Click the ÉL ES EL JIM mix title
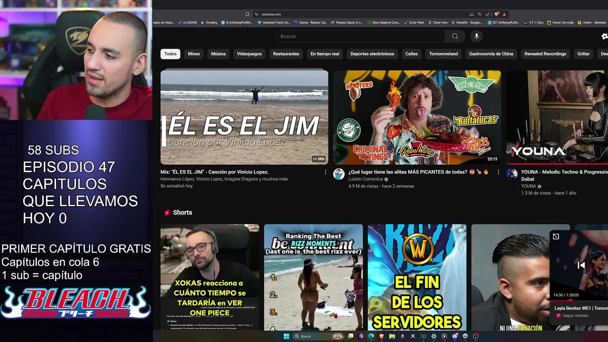Image resolution: width=608 pixels, height=342 pixels. click(x=215, y=172)
